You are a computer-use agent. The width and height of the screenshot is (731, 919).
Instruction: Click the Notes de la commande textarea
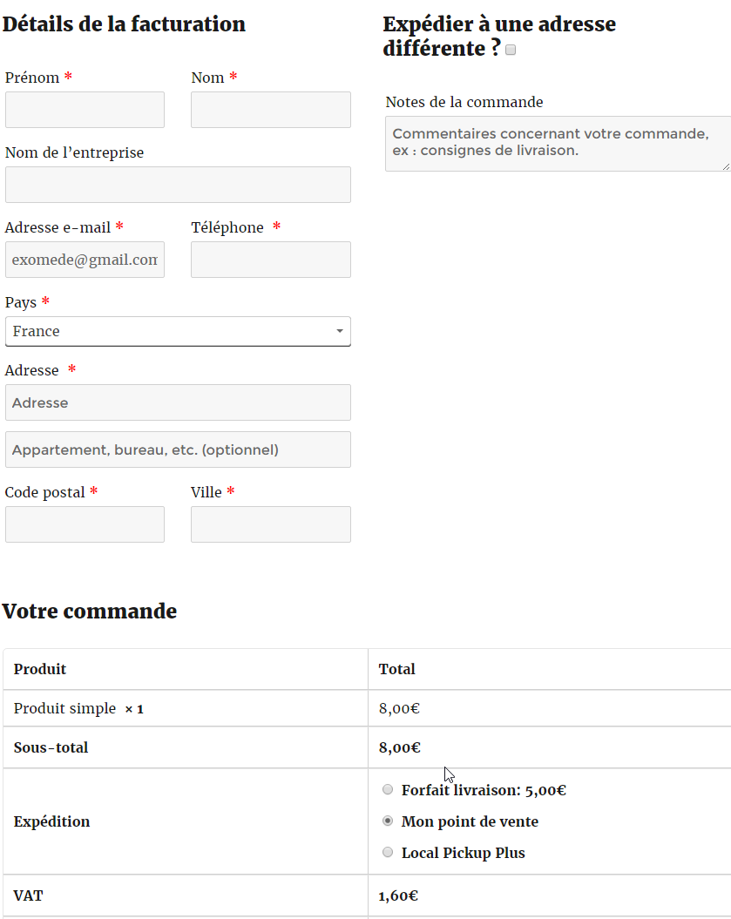coord(556,144)
